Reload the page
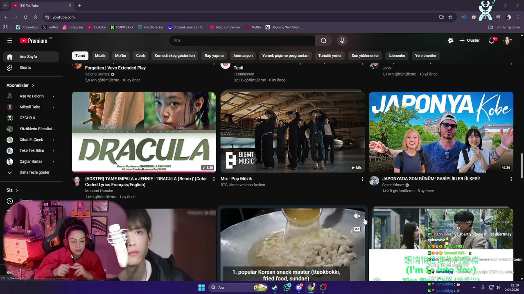524x294 pixels. coord(25,17)
